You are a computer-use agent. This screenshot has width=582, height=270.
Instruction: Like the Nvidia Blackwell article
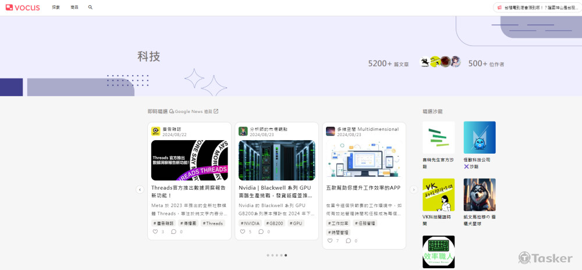coord(242,232)
